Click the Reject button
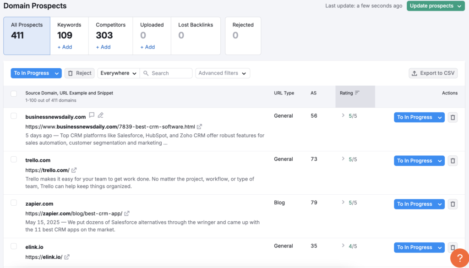The height and width of the screenshot is (268, 469). [80, 73]
